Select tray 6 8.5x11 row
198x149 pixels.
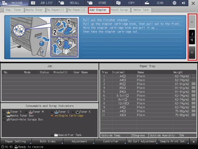tap(148, 96)
